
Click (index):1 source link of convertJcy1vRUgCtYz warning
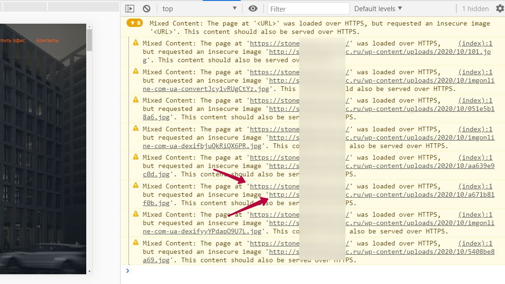point(475,72)
